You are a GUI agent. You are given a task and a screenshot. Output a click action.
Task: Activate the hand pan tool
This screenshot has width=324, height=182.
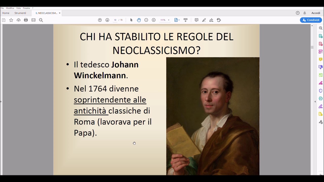139,20
